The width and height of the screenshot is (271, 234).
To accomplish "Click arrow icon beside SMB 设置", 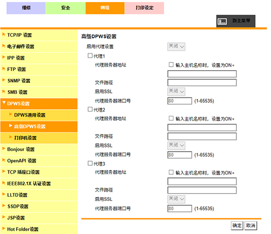I will click(x=4, y=91).
